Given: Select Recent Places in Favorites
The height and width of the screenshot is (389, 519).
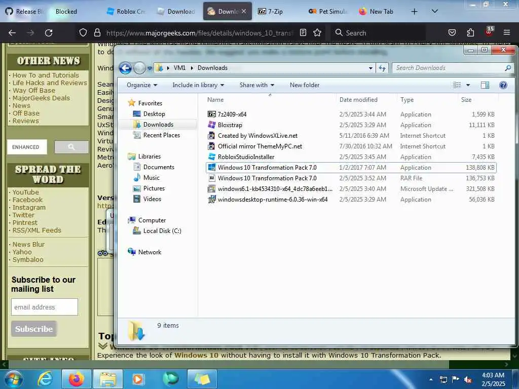Looking at the screenshot, I should (162, 135).
